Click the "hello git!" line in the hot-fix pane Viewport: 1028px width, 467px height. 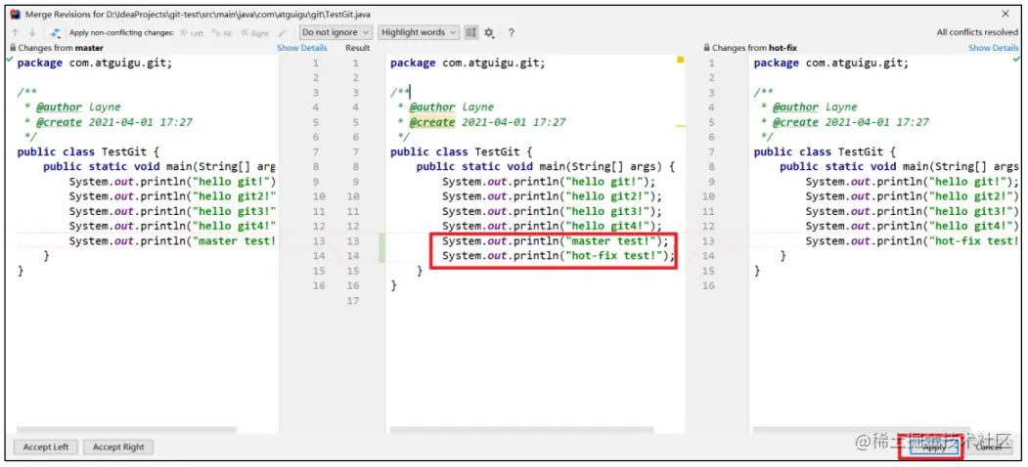[912, 182]
